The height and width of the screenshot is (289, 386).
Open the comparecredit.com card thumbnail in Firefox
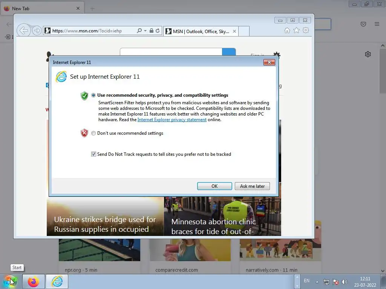tap(190, 249)
